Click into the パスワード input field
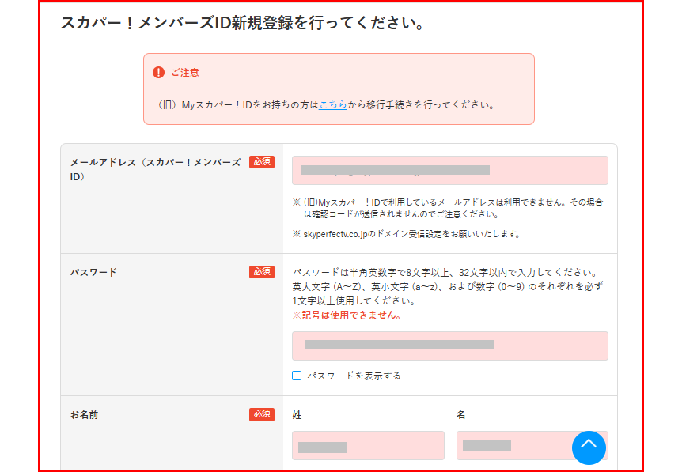 pyautogui.click(x=449, y=346)
